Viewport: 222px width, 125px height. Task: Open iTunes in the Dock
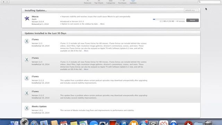[x=123, y=123]
